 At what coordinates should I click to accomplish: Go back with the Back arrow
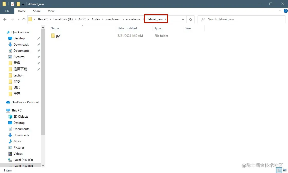coord(5,19)
